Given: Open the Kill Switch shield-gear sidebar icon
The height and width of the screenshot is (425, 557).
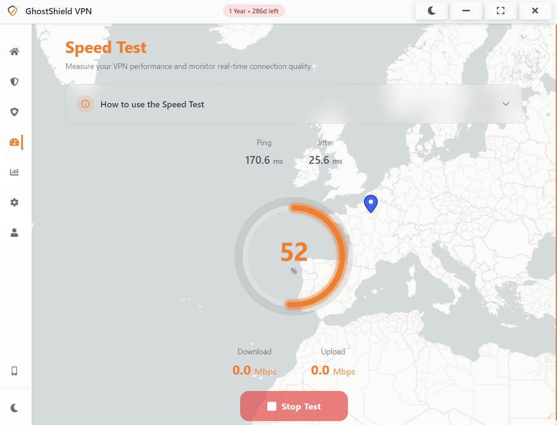Looking at the screenshot, I should click(14, 112).
